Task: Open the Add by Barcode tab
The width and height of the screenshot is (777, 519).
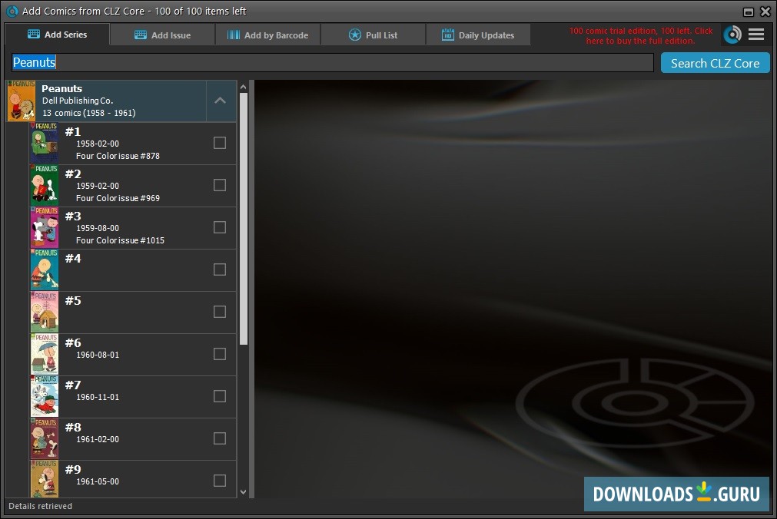Action: pyautogui.click(x=267, y=35)
